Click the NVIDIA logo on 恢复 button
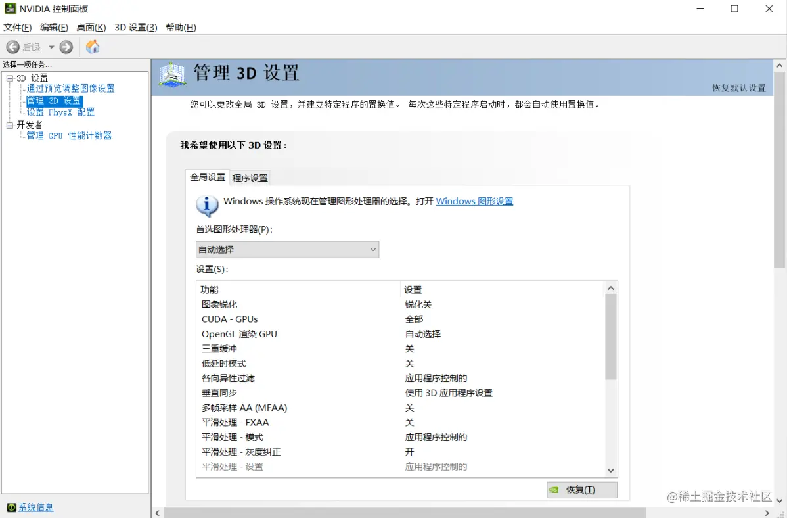 [x=554, y=490]
